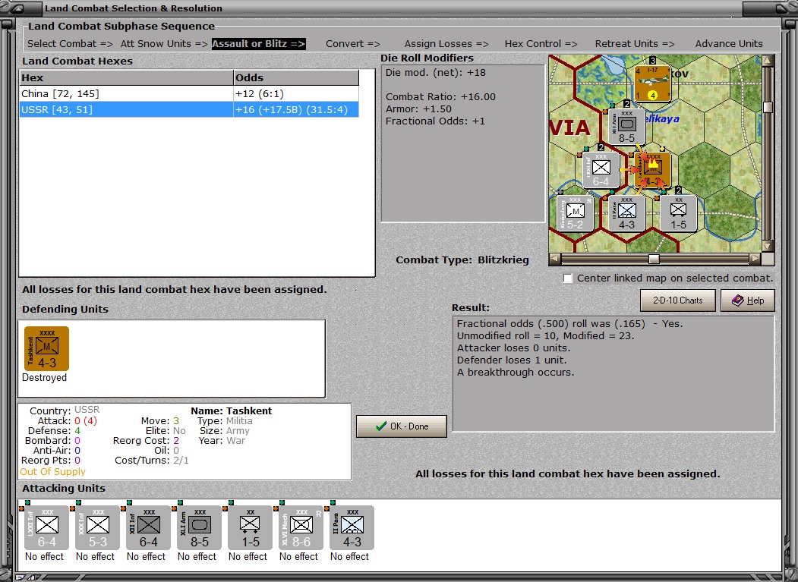The height and width of the screenshot is (582, 798).
Task: Click the 'Unmodified roll = 10' result line
Action: 546,335
